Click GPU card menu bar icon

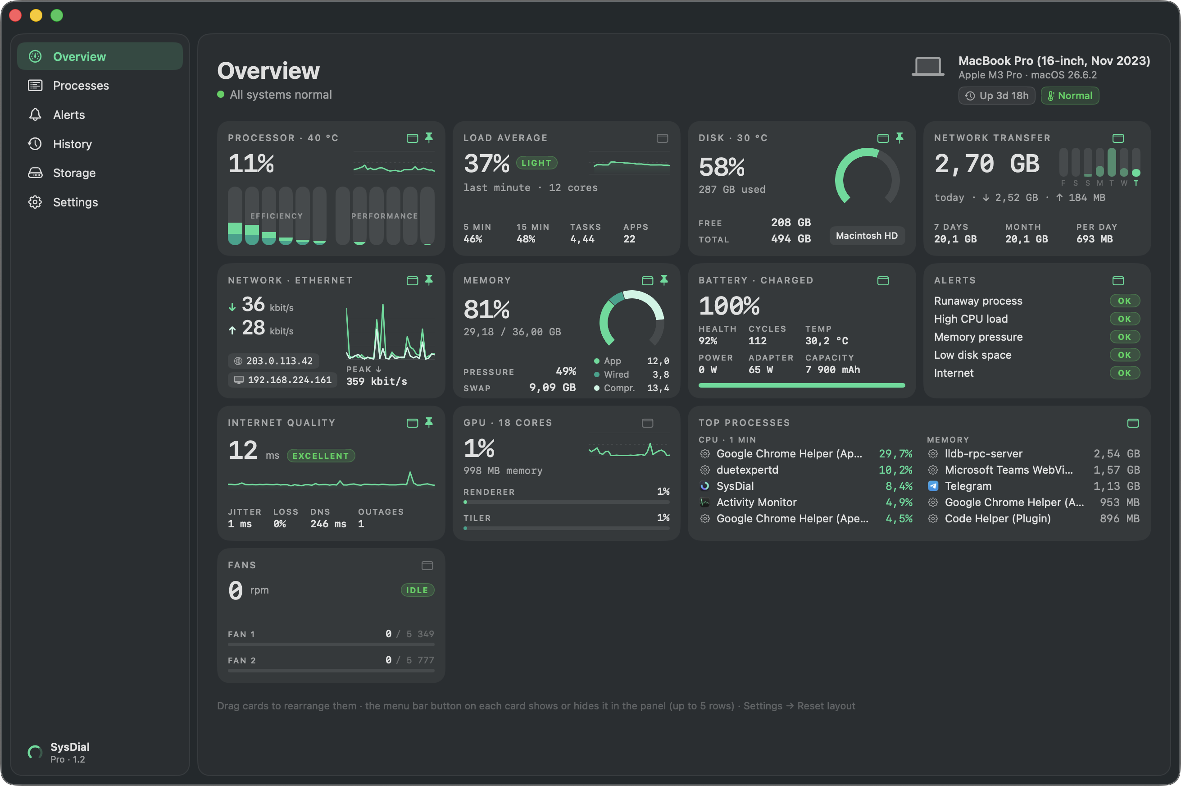coord(648,423)
